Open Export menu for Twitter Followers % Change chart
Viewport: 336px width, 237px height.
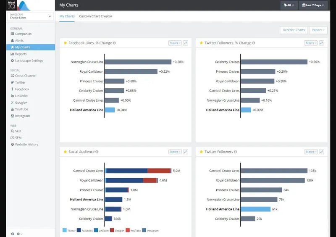click(x=311, y=43)
